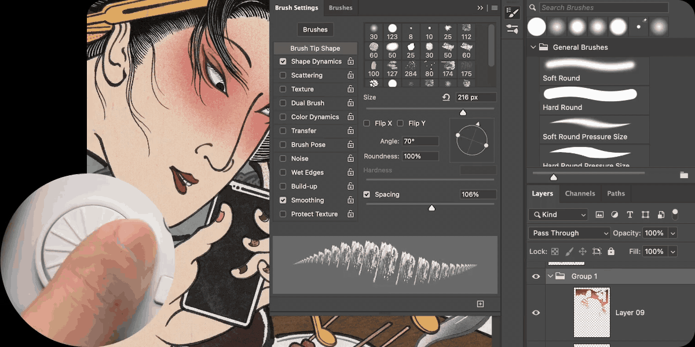Click the create new brush icon

[x=480, y=304]
